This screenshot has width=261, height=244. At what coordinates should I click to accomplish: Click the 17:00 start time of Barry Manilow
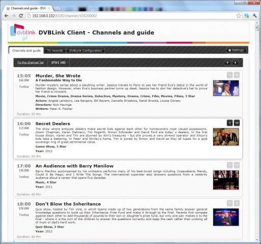pos(24,166)
